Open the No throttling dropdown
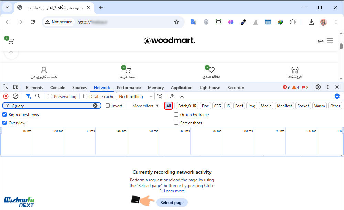Viewport: 344px width, 210px height. [x=135, y=97]
